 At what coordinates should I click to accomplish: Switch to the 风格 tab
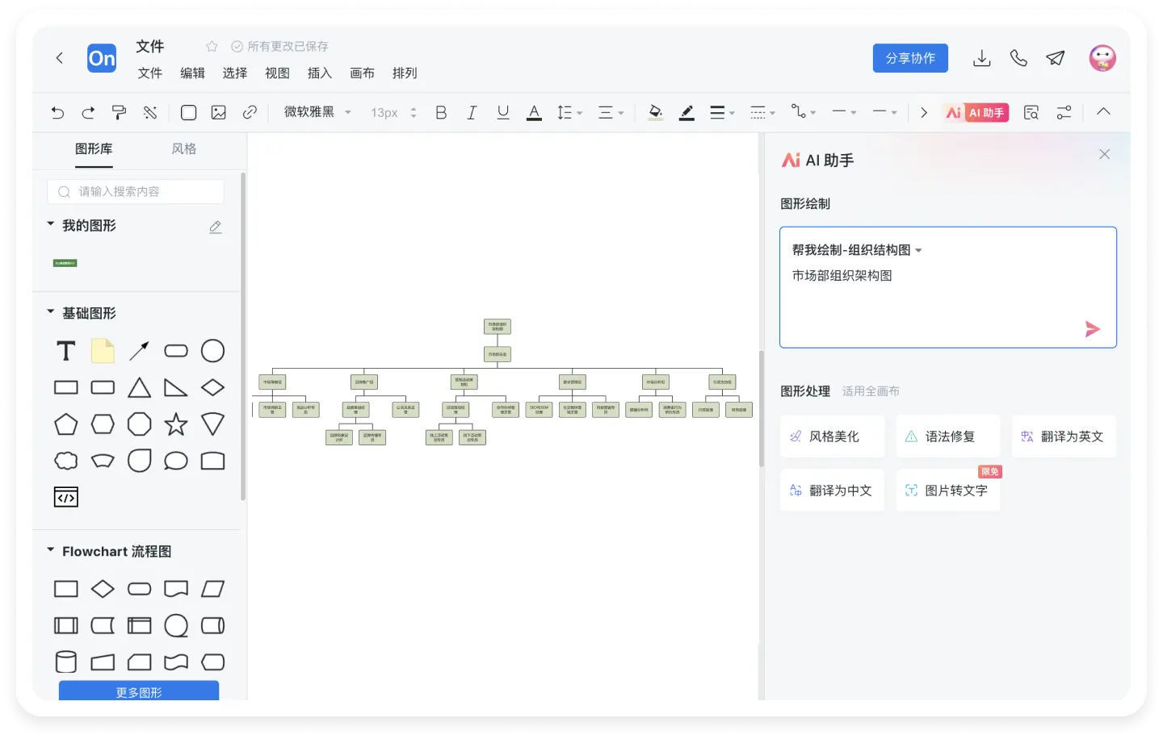(184, 150)
